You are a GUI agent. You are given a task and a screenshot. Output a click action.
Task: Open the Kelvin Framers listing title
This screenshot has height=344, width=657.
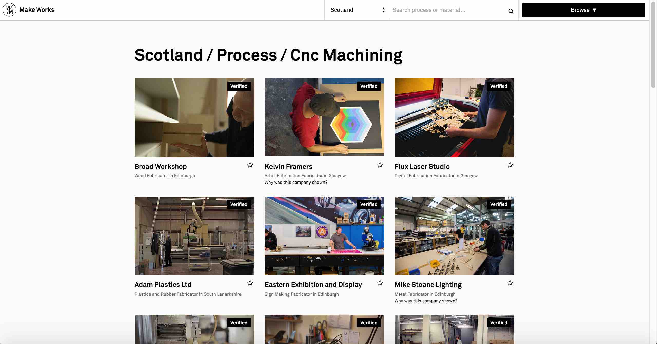pyautogui.click(x=288, y=167)
